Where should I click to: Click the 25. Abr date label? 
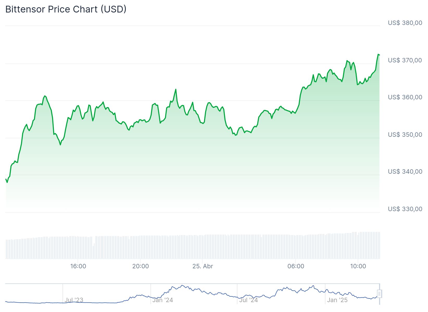(203, 266)
